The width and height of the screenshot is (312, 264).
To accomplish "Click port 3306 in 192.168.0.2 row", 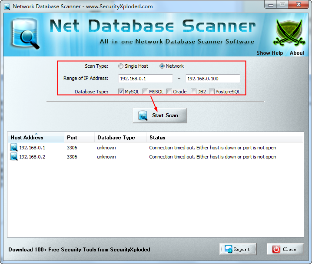I will [x=72, y=157].
